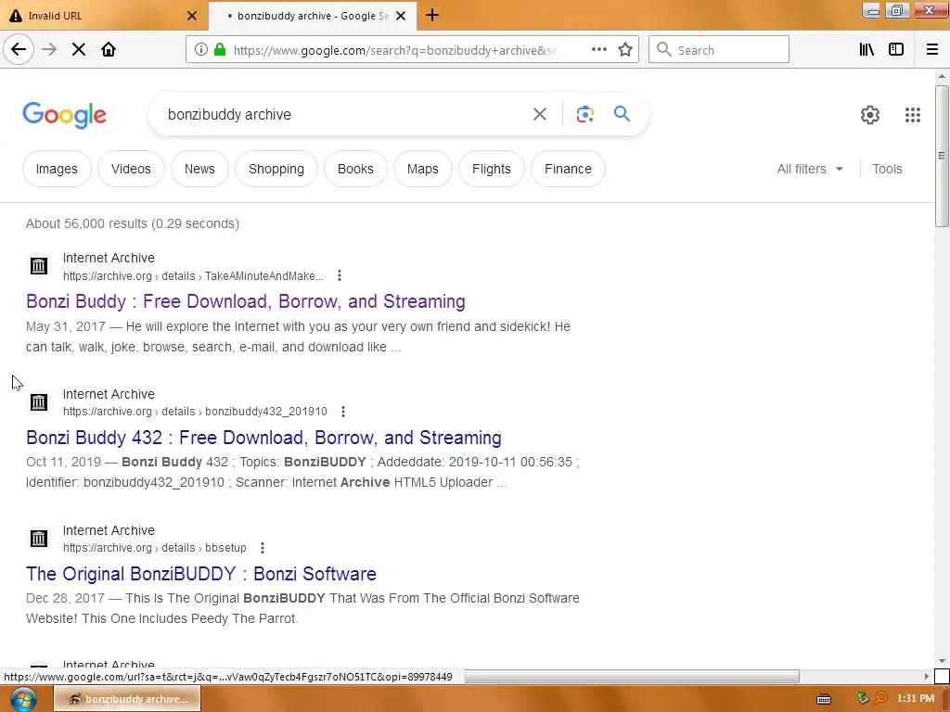This screenshot has height=712, width=950.
Task: Go back to the previous page
Action: click(19, 50)
